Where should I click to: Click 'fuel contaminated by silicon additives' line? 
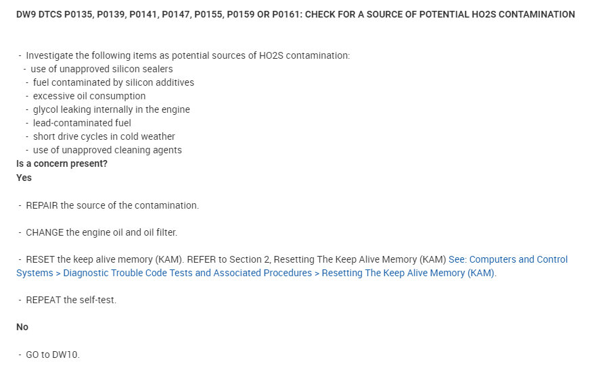[113, 82]
